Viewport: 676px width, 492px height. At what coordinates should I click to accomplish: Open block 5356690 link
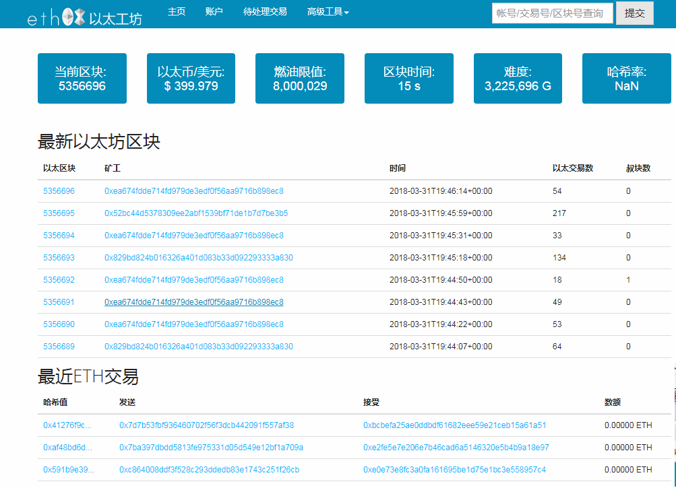coord(59,324)
